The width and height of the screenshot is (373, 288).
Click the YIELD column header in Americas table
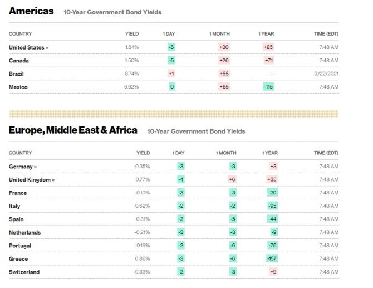click(132, 34)
